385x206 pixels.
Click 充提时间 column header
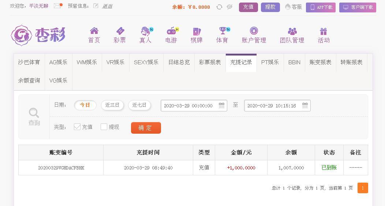(148, 152)
